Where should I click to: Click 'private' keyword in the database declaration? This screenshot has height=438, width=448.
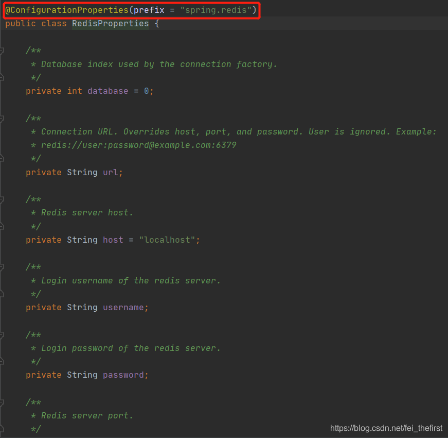pos(43,91)
